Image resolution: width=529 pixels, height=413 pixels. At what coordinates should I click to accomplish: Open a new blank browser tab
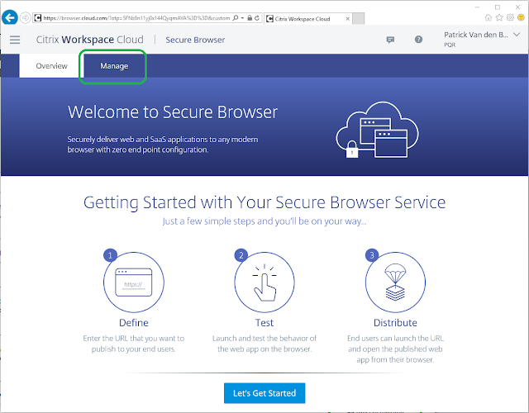click(358, 19)
